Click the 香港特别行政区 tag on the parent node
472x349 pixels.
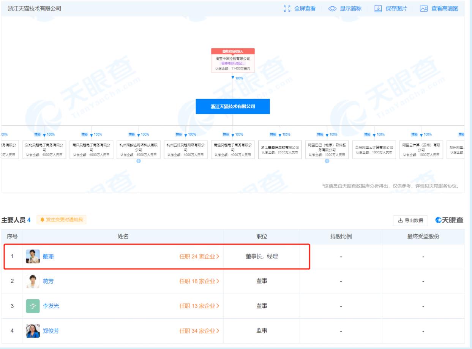click(233, 63)
